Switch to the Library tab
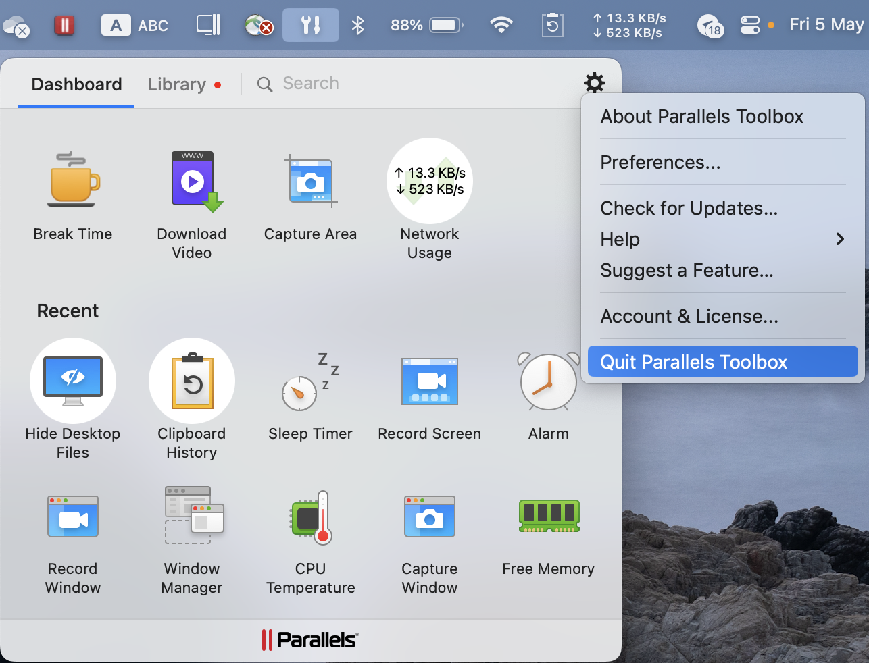Image resolution: width=869 pixels, height=663 pixels. pos(177,84)
